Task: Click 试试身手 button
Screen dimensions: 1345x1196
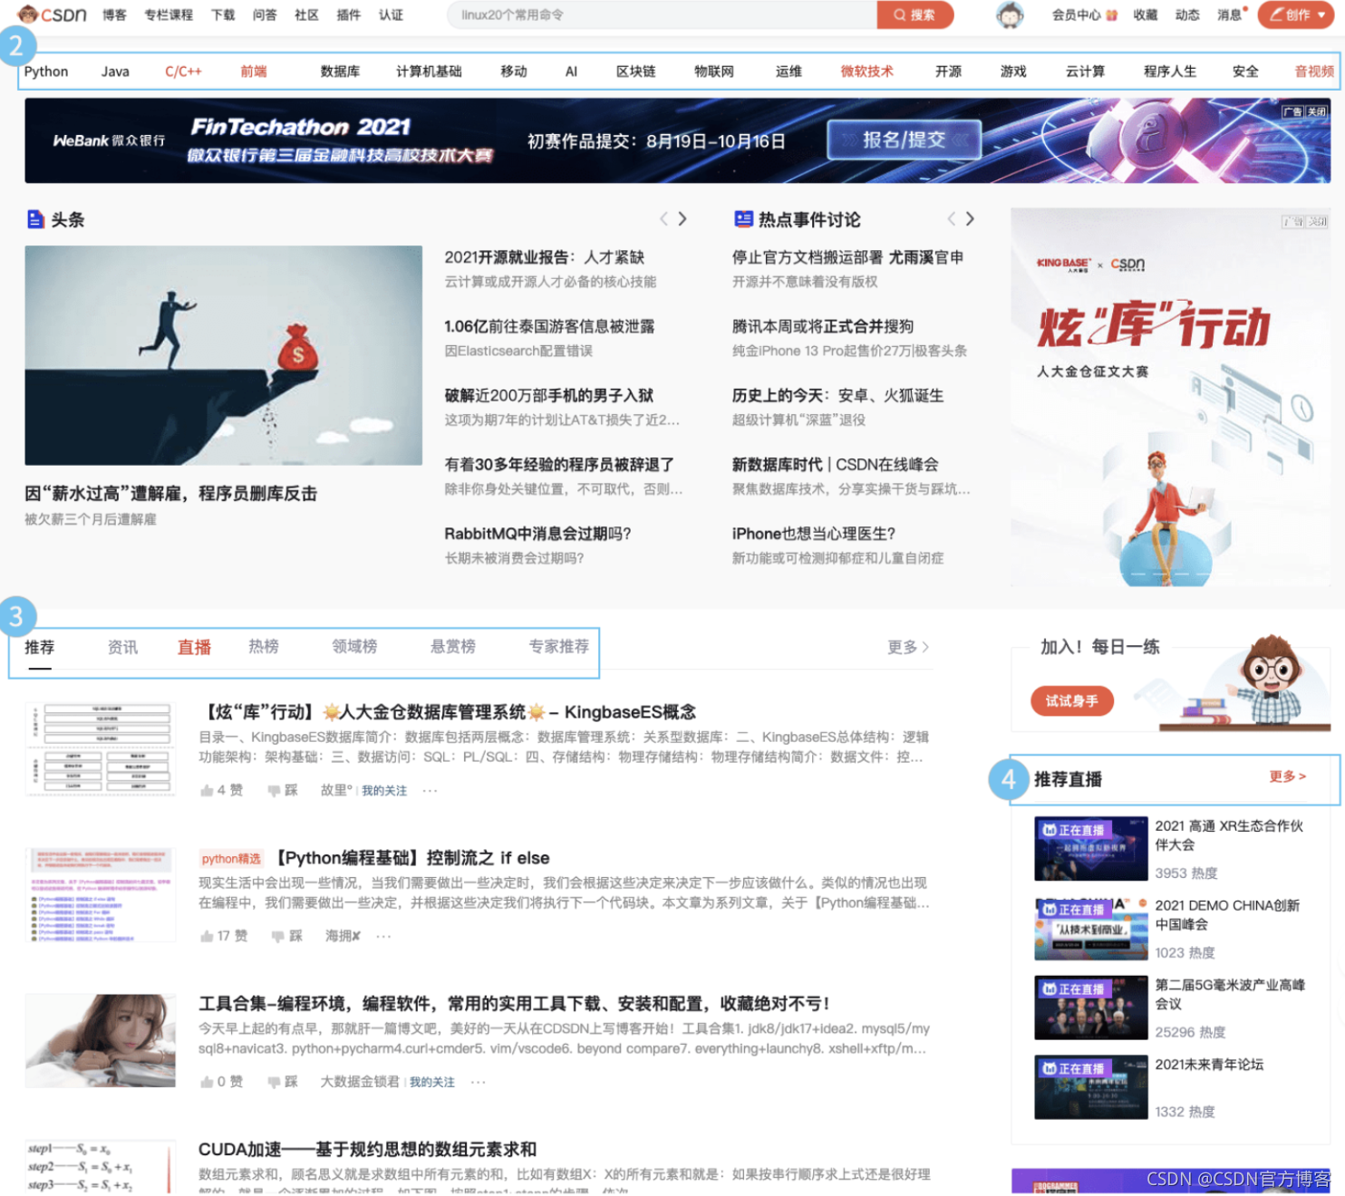Action: [1072, 700]
